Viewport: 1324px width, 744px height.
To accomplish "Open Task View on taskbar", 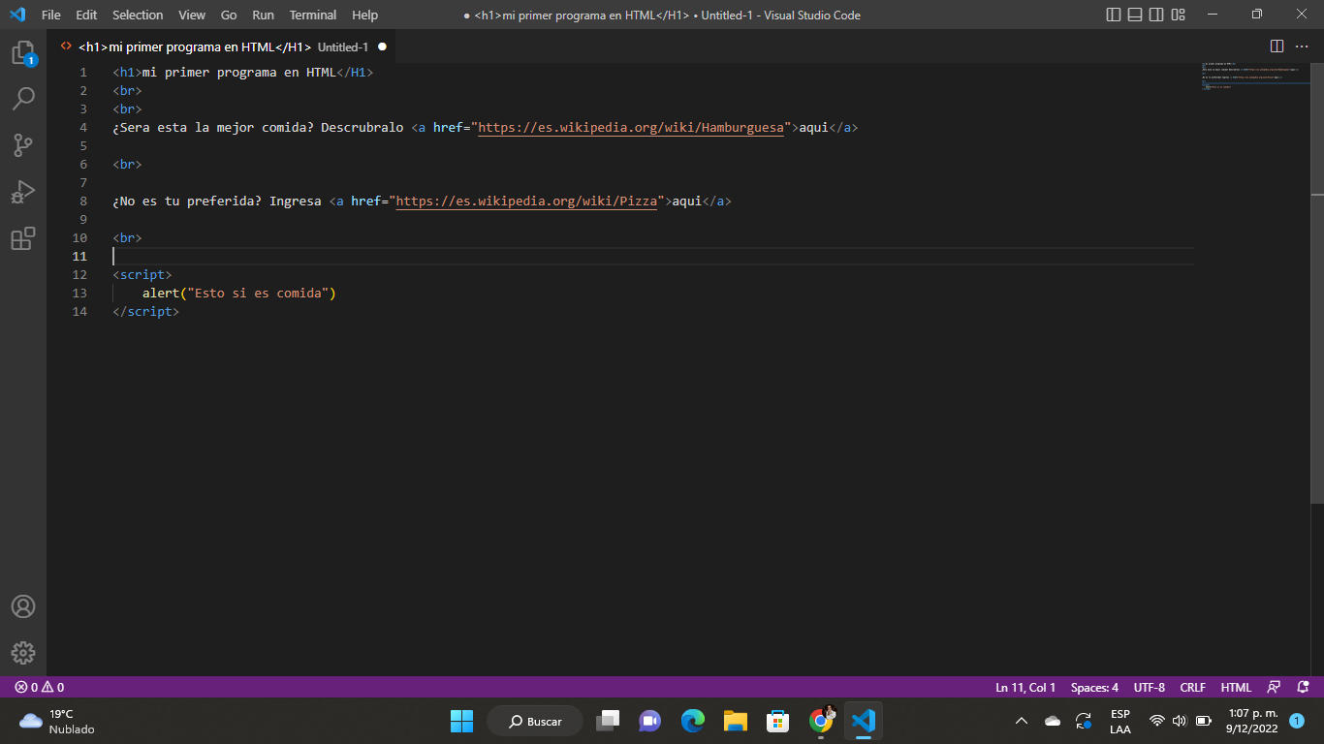I will pos(608,721).
